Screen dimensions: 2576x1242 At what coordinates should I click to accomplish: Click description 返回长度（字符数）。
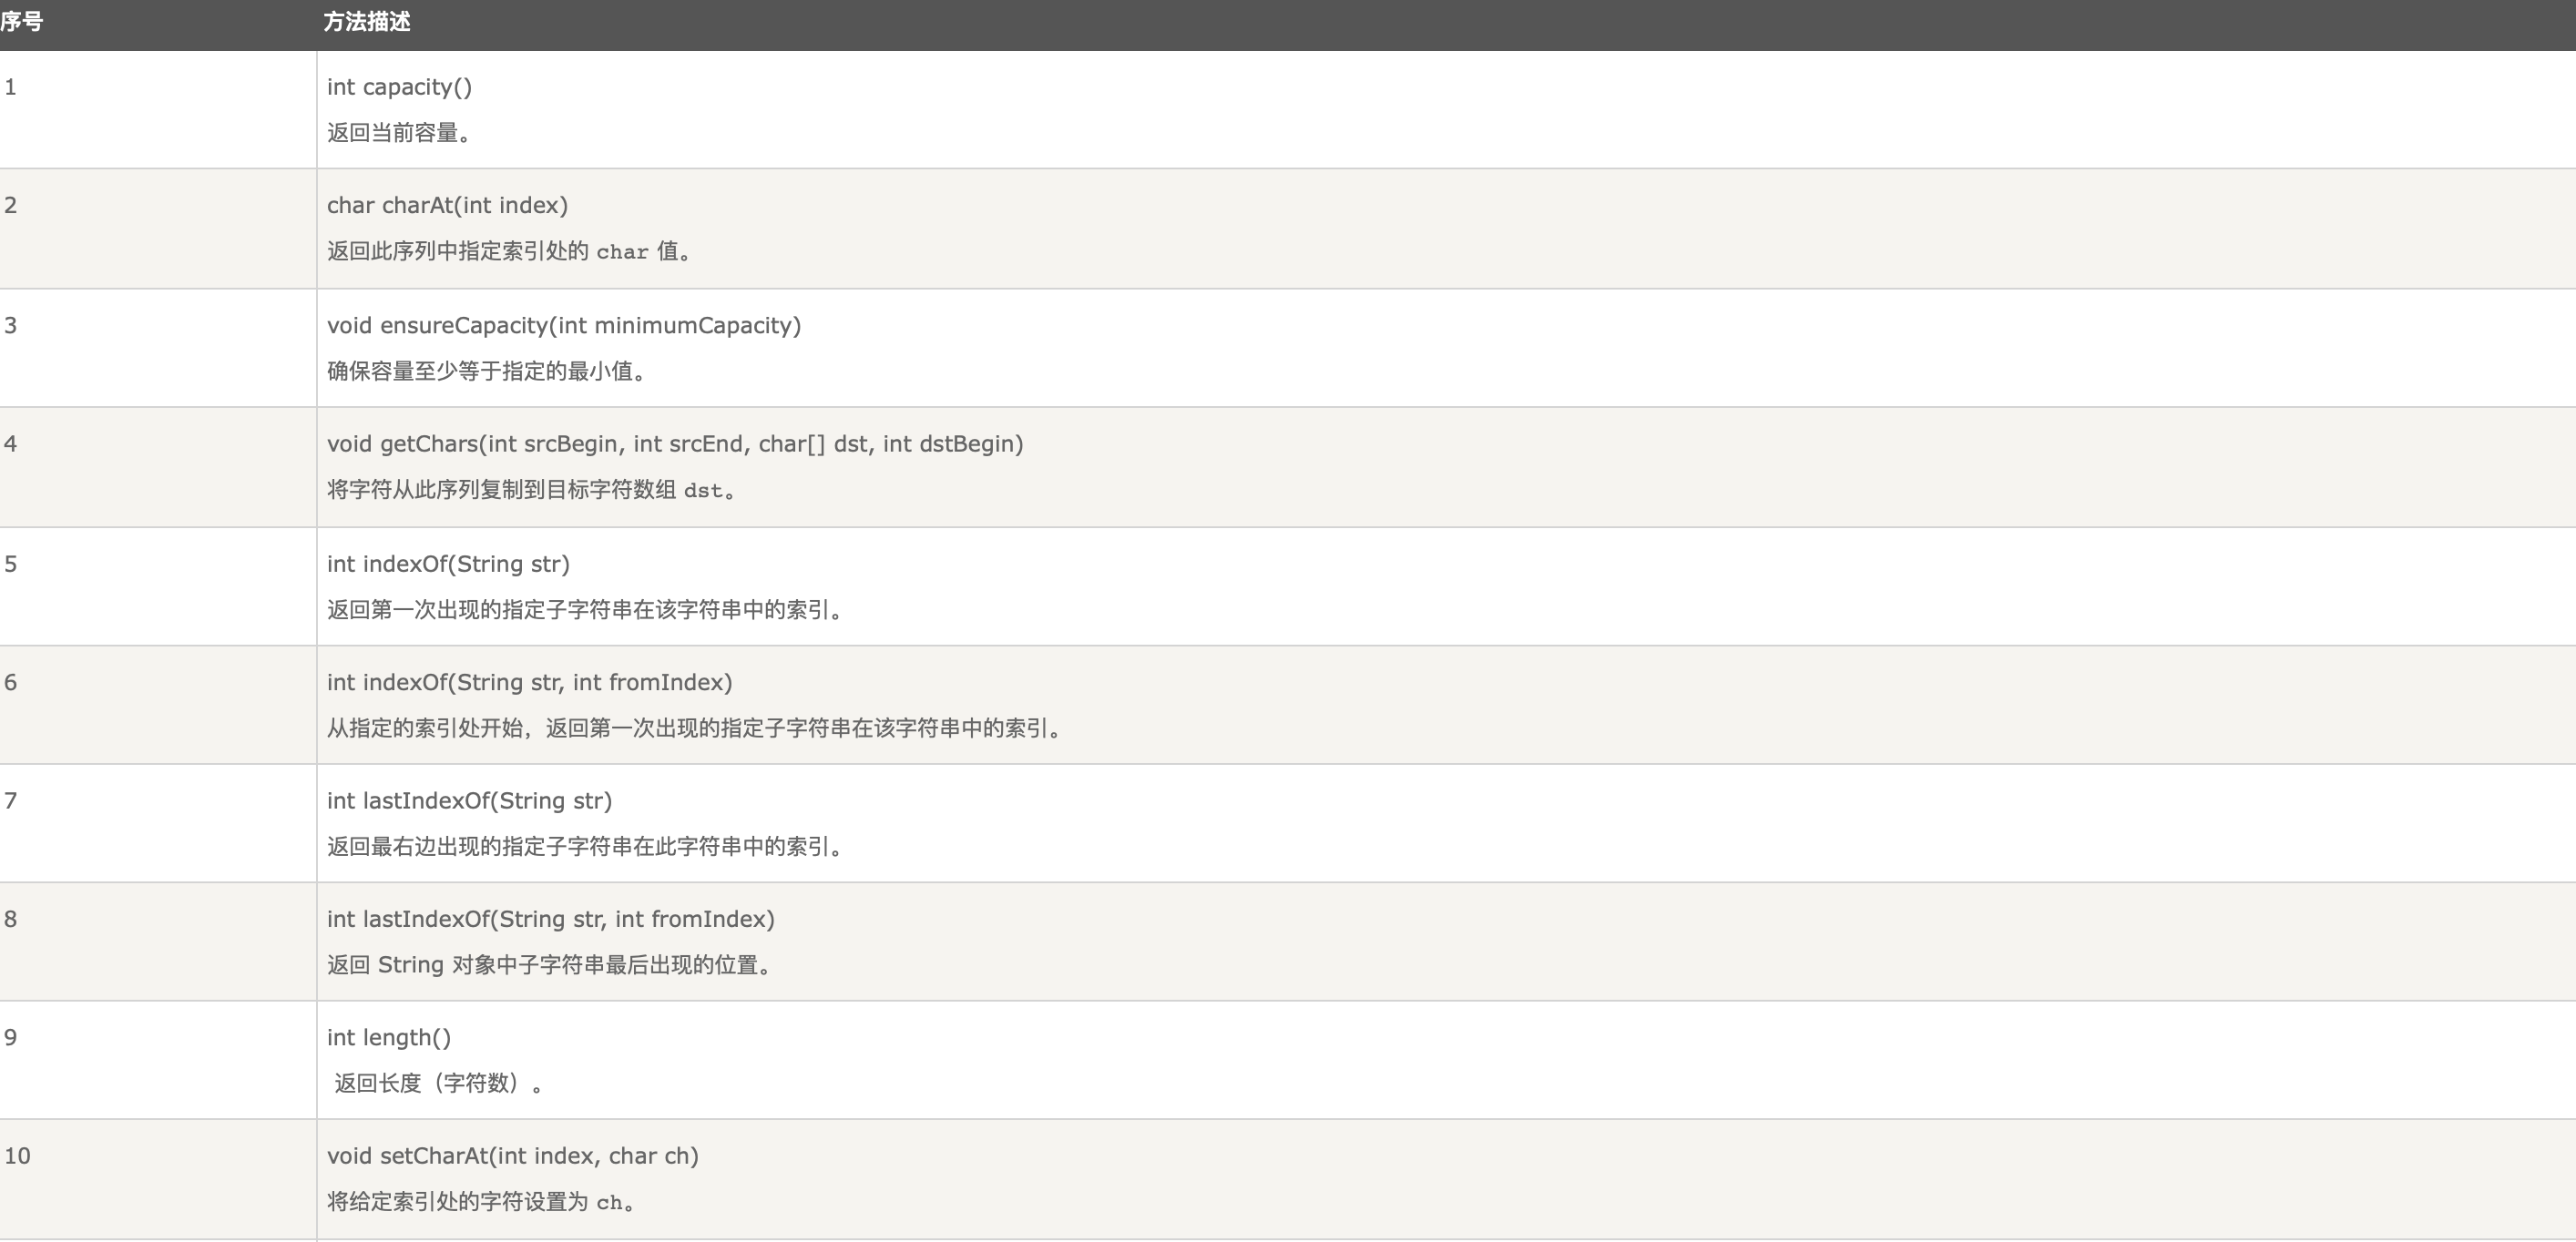pyautogui.click(x=439, y=1084)
